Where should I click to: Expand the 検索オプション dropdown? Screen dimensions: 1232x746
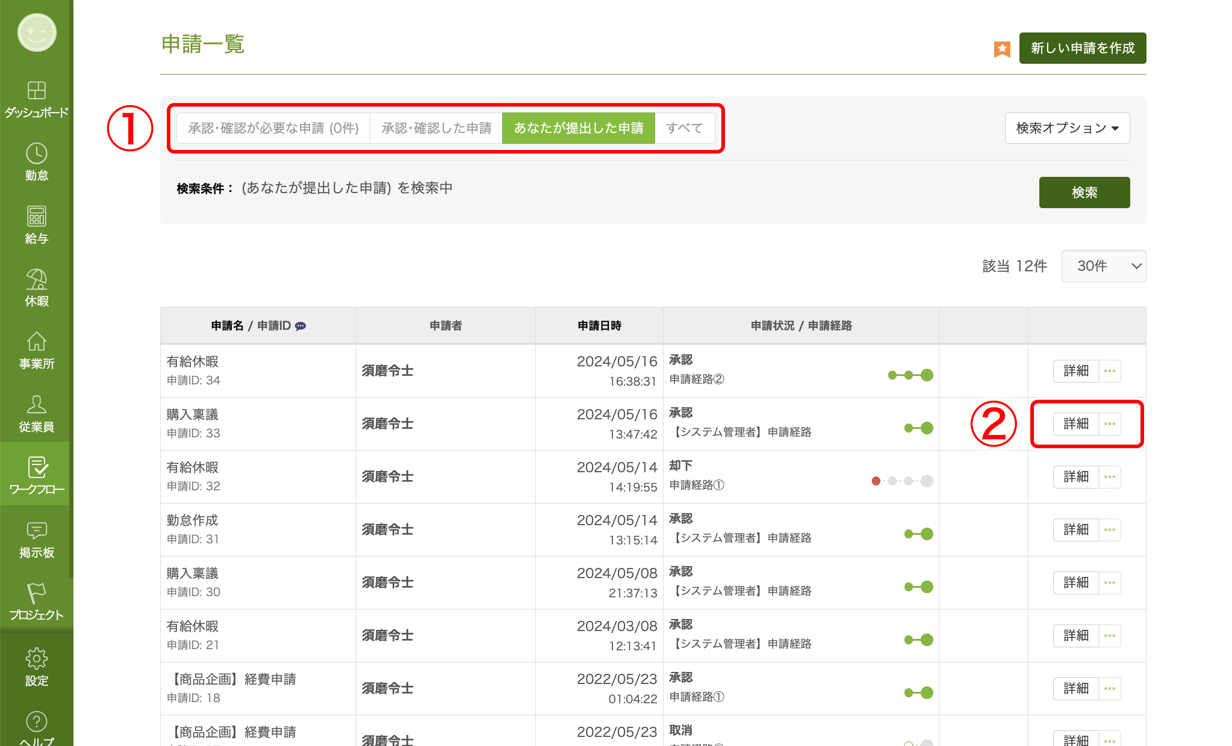(x=1067, y=128)
